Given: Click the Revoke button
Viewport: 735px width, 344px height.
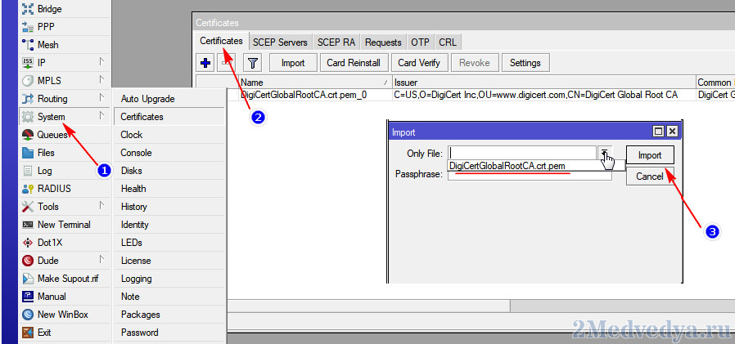Looking at the screenshot, I should [x=475, y=63].
